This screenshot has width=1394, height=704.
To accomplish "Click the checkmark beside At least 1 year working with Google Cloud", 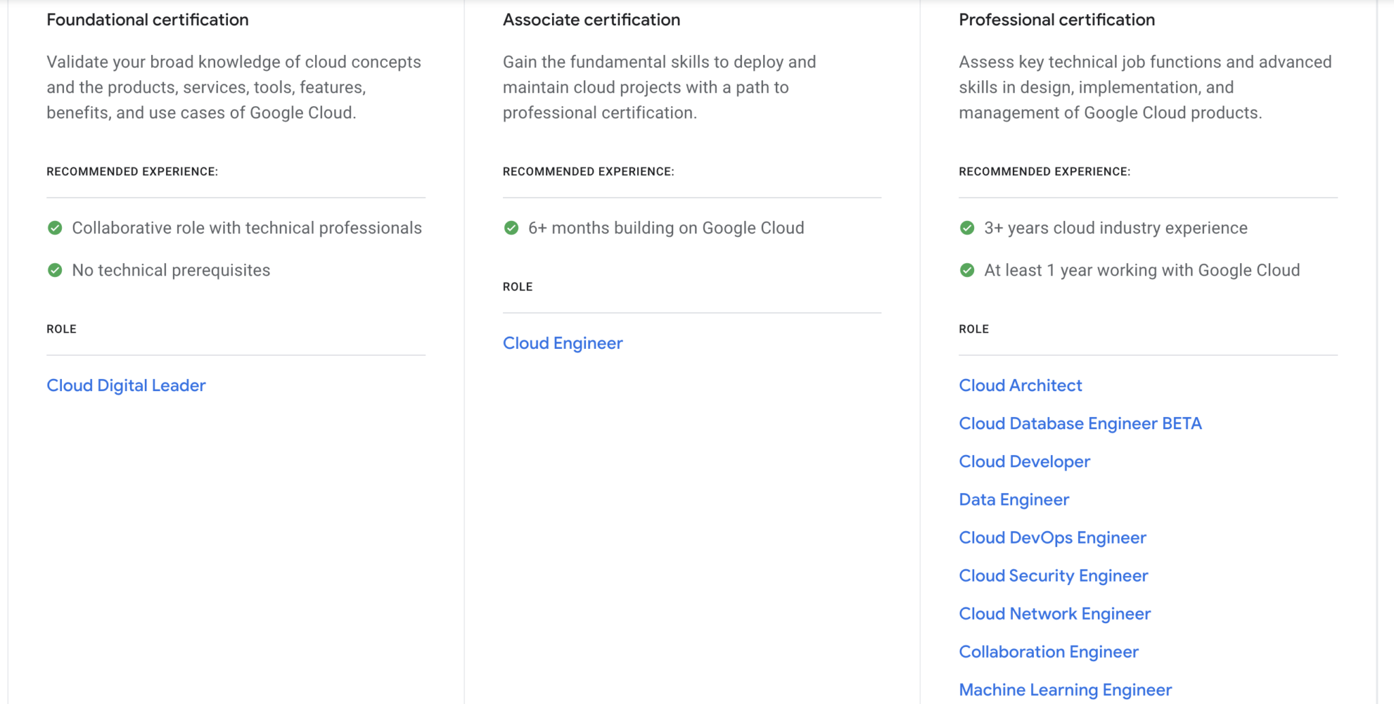I will tap(967, 270).
